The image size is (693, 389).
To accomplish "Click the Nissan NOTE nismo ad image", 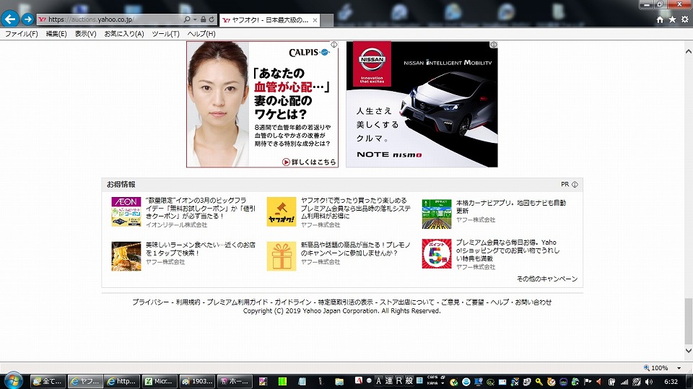I will (x=422, y=104).
